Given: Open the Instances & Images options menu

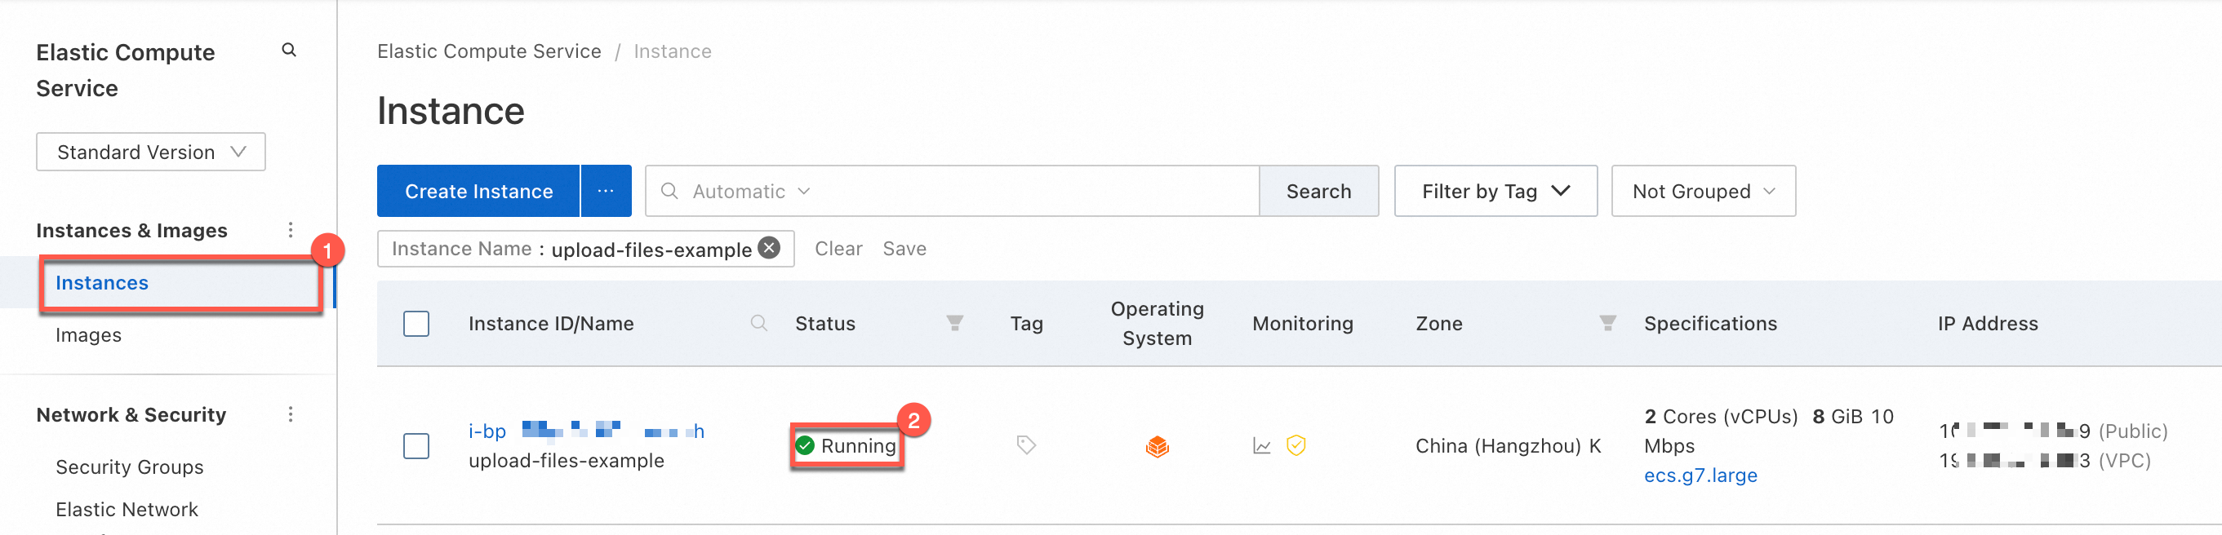Looking at the screenshot, I should pos(291,230).
